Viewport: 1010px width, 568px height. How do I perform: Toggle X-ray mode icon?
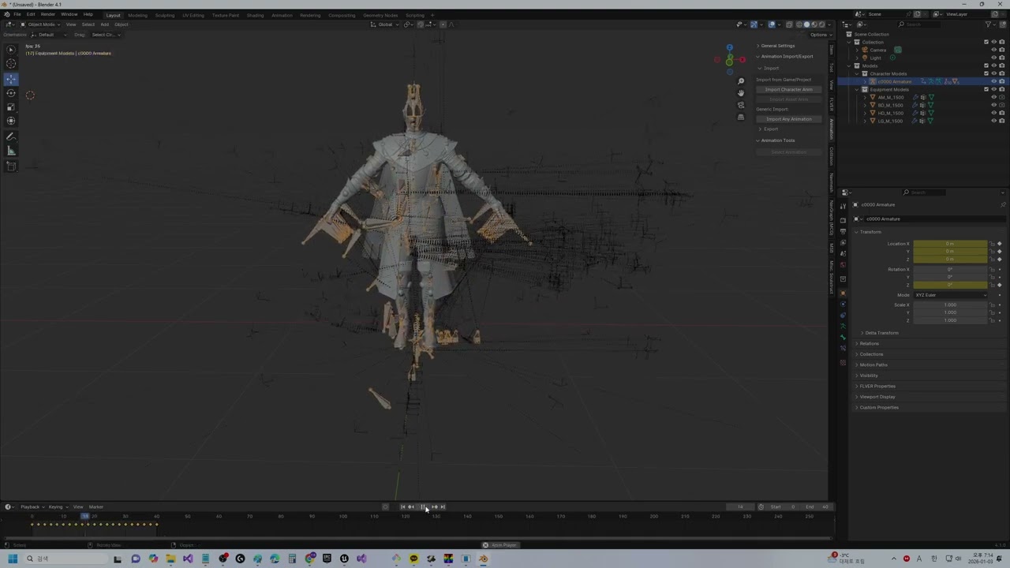click(x=788, y=24)
